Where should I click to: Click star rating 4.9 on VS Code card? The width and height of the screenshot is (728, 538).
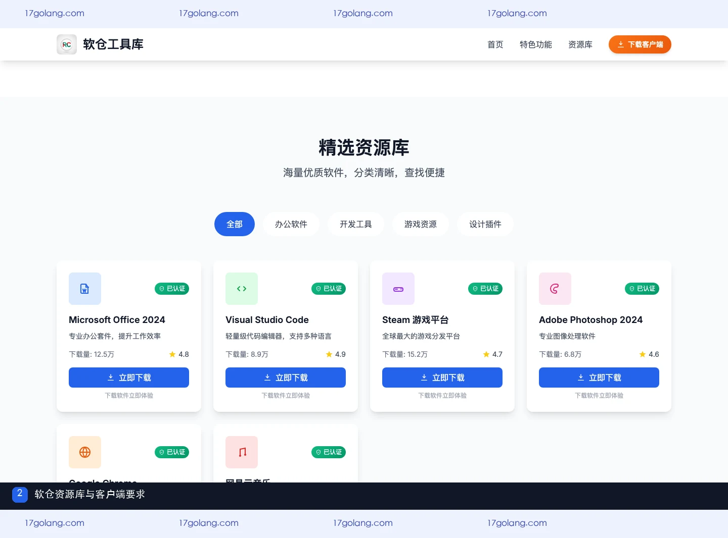336,354
